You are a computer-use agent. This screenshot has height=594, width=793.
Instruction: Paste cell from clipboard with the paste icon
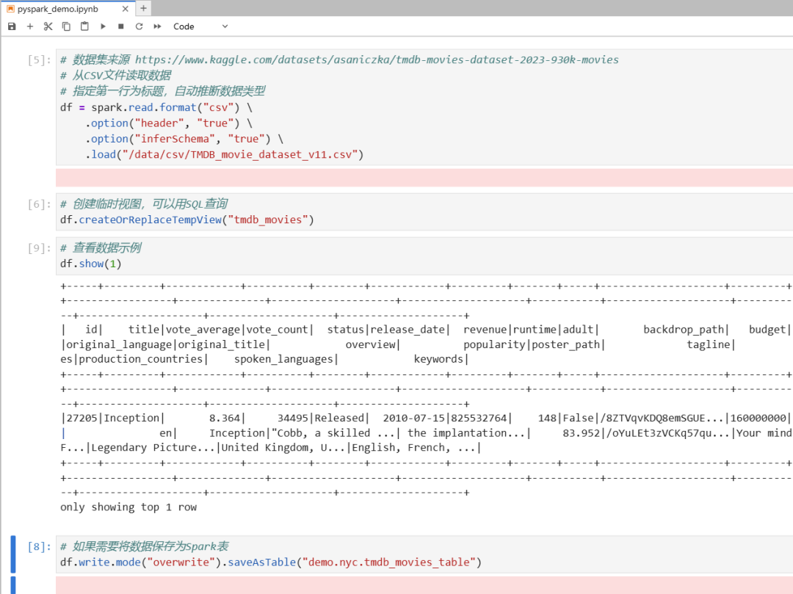[x=84, y=26]
